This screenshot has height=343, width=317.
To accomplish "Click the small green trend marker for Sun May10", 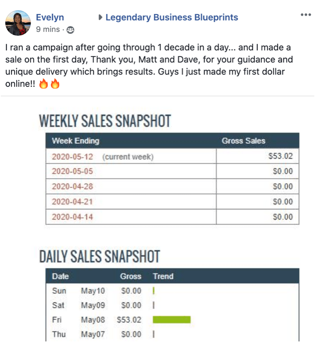I will pos(154,291).
